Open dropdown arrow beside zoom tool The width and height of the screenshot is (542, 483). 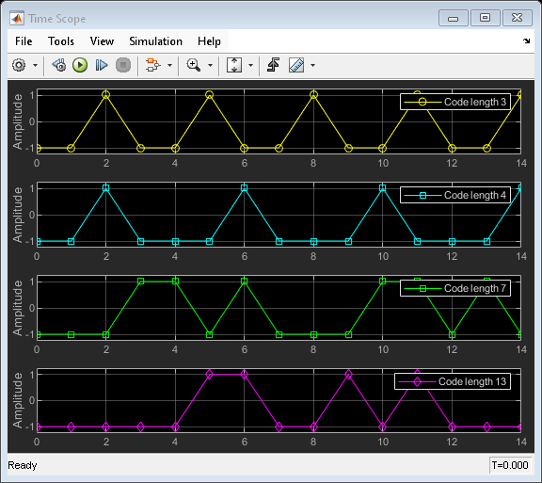point(210,65)
